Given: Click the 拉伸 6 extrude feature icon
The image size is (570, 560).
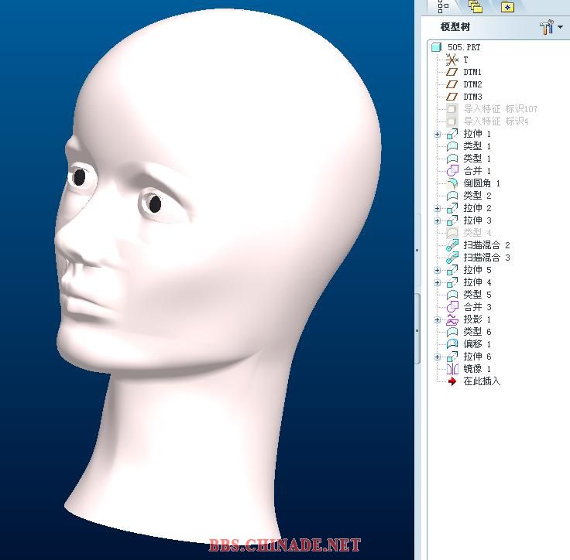Looking at the screenshot, I should pyautogui.click(x=452, y=357).
